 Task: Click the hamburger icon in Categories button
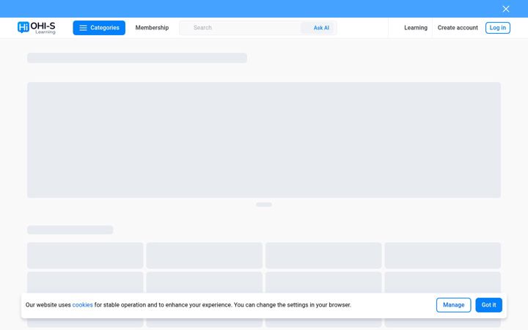[83, 28]
